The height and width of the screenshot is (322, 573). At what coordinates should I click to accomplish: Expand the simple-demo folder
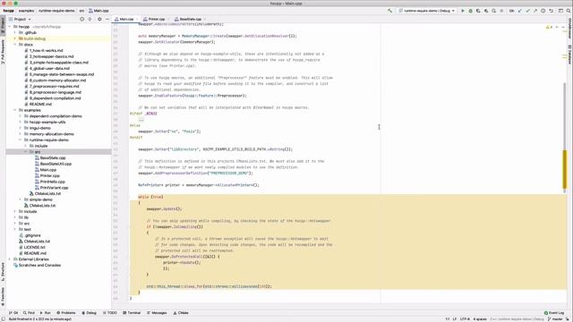pyautogui.click(x=21, y=199)
